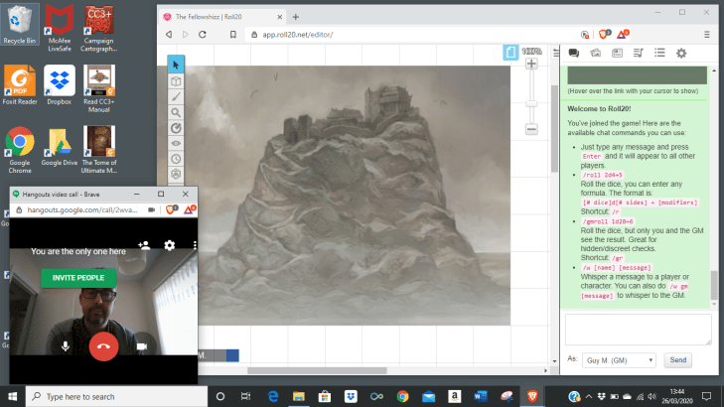Mute the microphone in Hangouts call
Image resolution: width=724 pixels, height=407 pixels.
[66, 346]
